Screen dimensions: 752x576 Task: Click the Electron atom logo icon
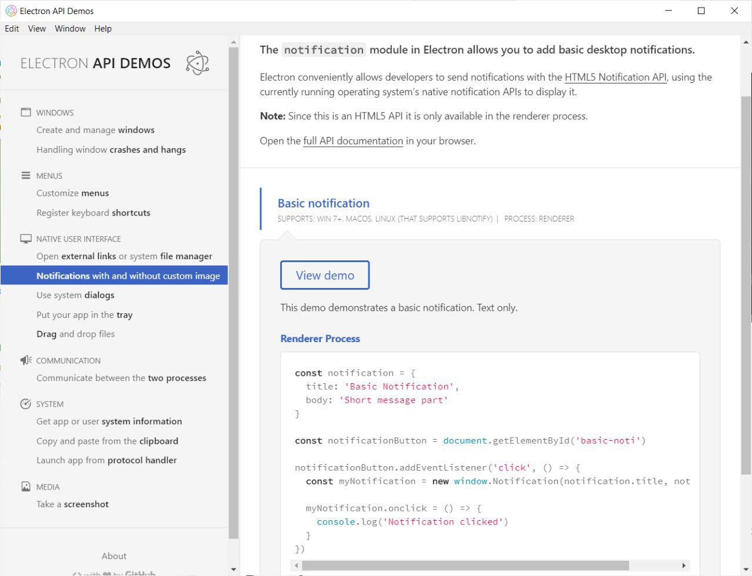coord(197,63)
